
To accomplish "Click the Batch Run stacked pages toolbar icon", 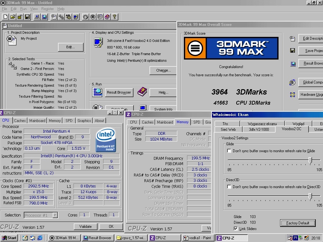I will (x=100, y=17).
